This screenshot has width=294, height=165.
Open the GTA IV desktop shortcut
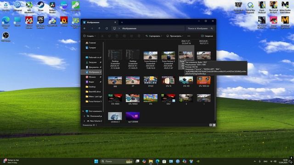pyautogui.click(x=238, y=7)
